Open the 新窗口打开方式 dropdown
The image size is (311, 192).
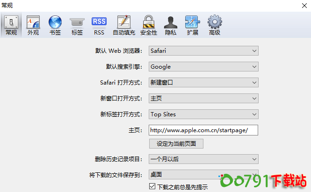[203, 98]
